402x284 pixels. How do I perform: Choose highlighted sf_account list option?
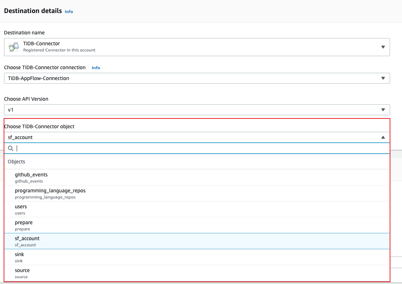[27, 241]
